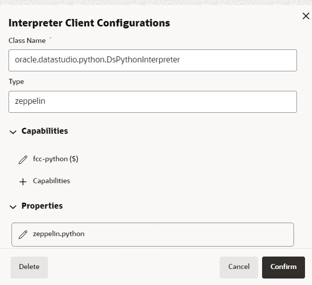Focus the Class Name input field
Image resolution: width=312 pixels, height=285 pixels.
click(152, 60)
